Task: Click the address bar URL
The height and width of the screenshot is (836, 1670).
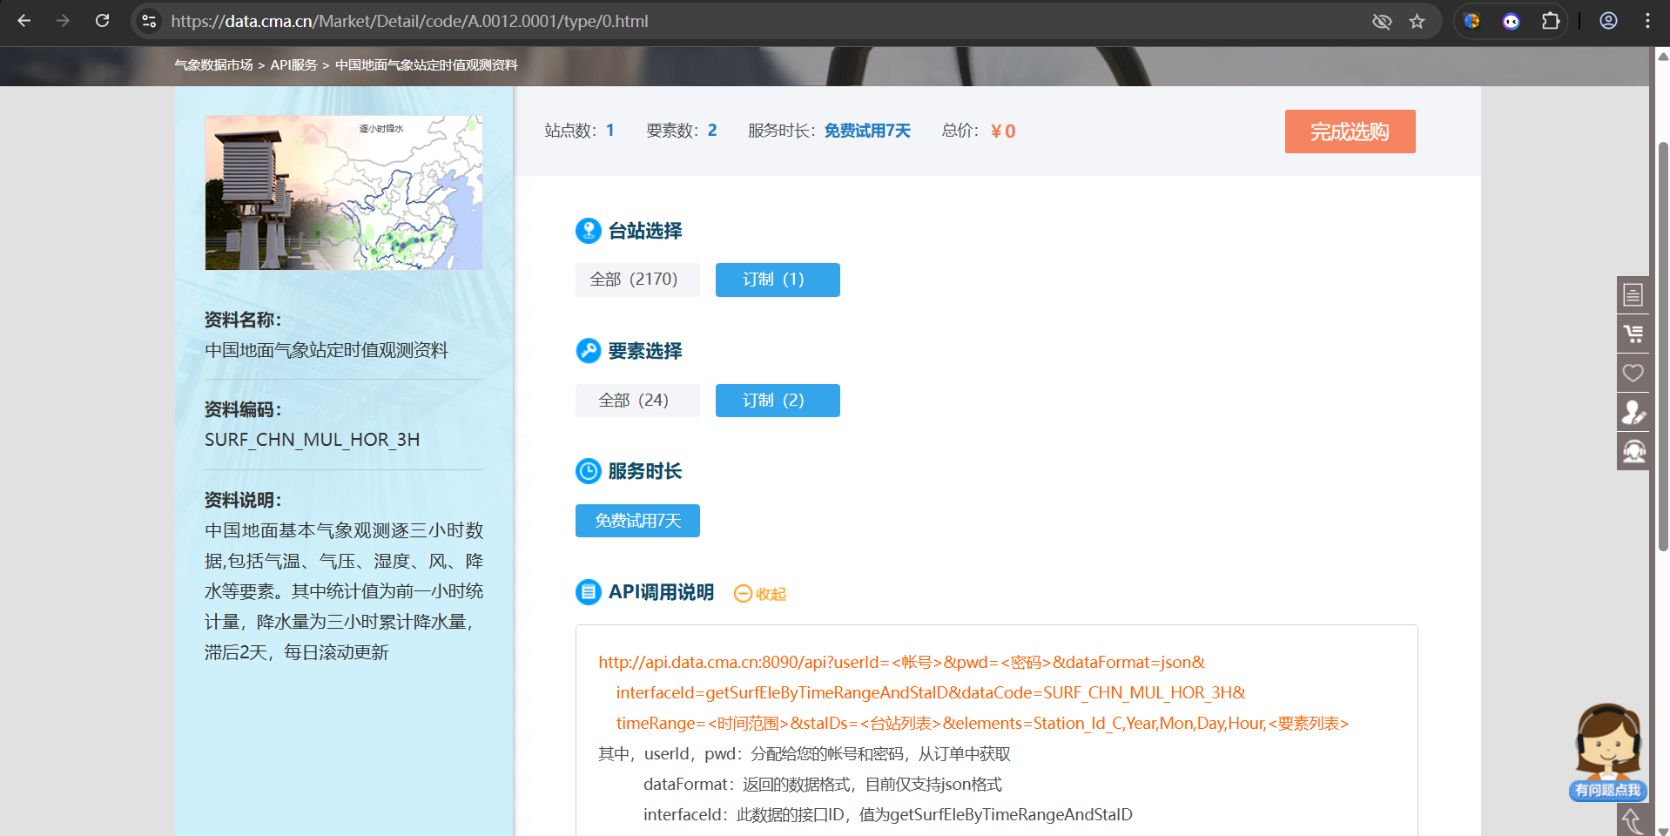Action: [409, 21]
